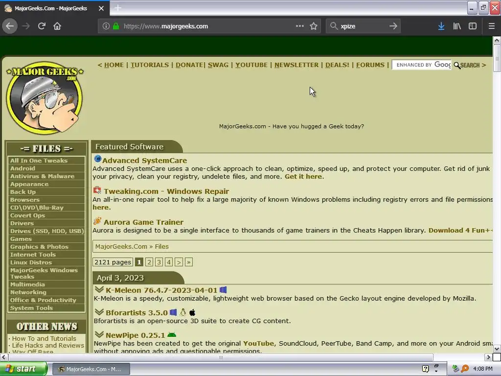Open Graphics & Photos category
Viewport: 501px width, 376px height.
pos(39,247)
